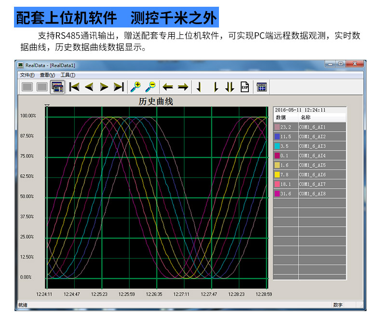Select the COM1_6_AI7 channel name
Viewport: 381px width, 327px height.
click(x=312, y=184)
